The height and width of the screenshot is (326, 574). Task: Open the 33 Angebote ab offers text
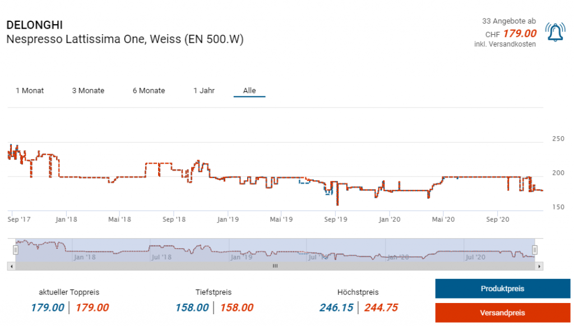(508, 21)
